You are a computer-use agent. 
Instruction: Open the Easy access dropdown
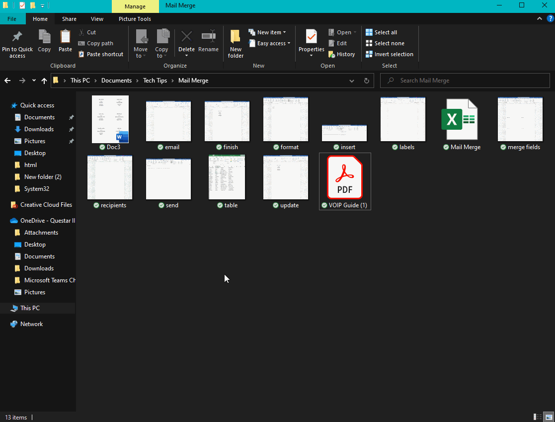point(270,43)
